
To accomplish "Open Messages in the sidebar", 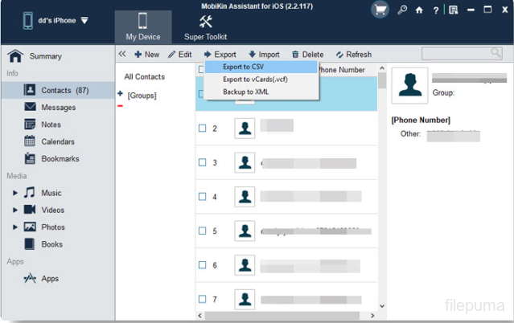I will 58,108.
